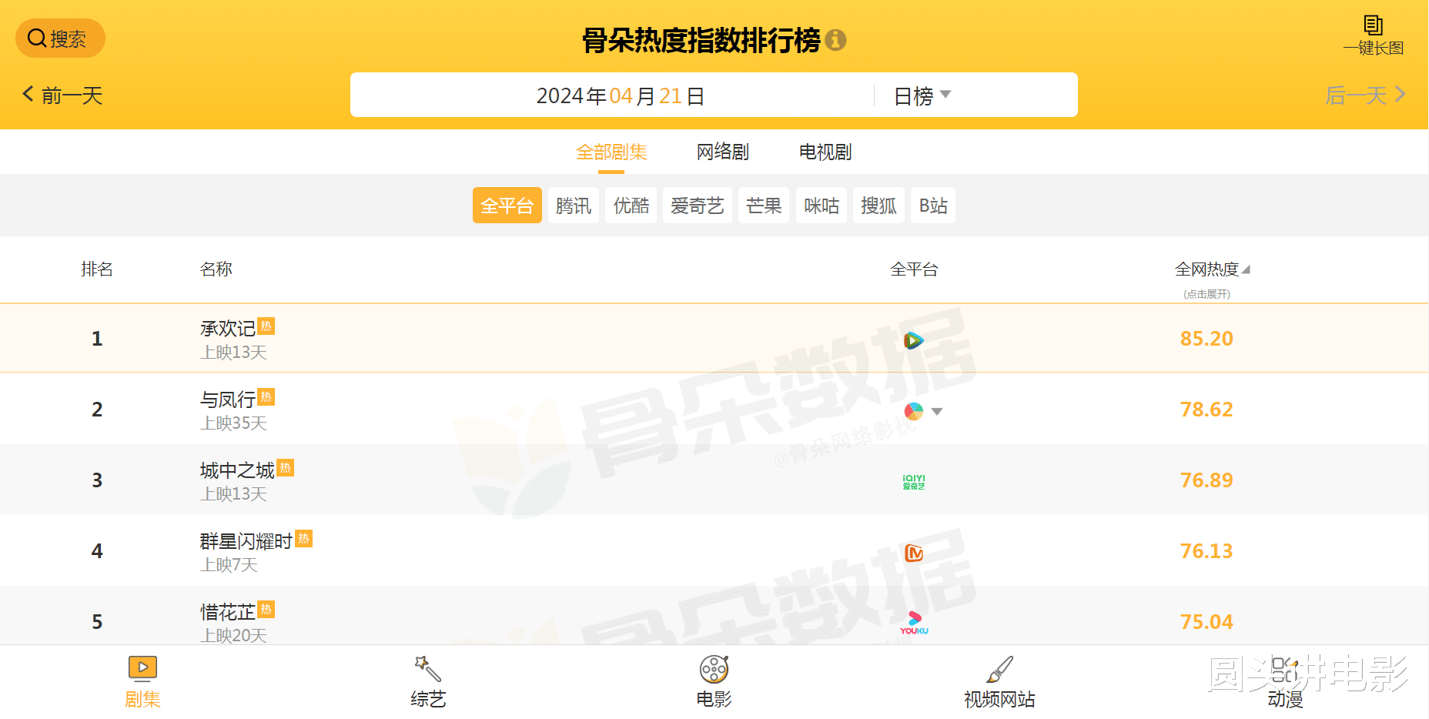Filter by 芒果 platform

click(x=764, y=206)
